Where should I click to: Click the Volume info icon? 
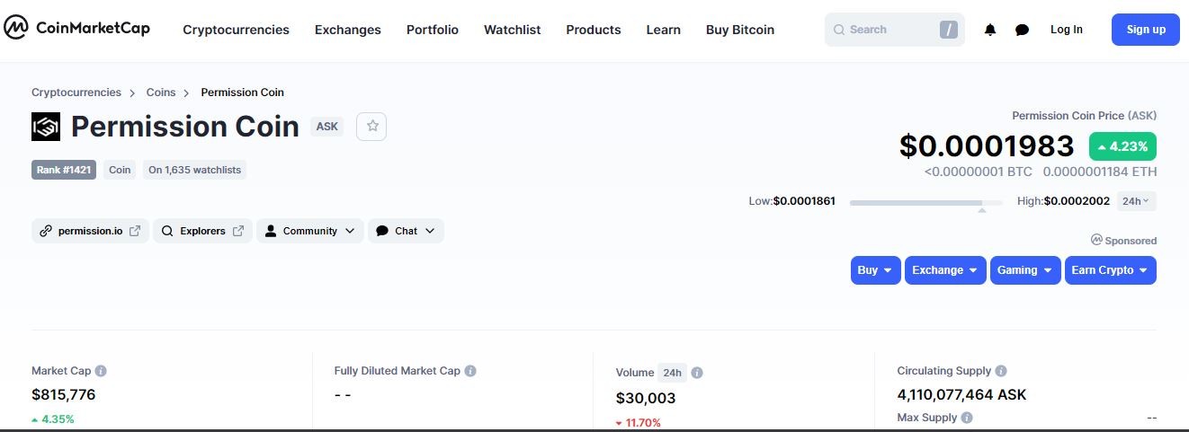tap(697, 373)
